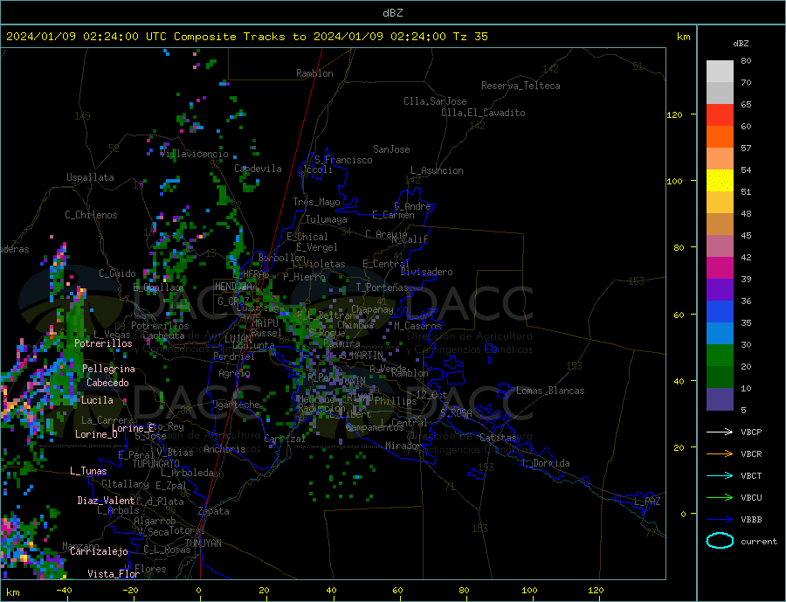
Task: Click the 'Ugarteche' map label
Action: (x=236, y=405)
